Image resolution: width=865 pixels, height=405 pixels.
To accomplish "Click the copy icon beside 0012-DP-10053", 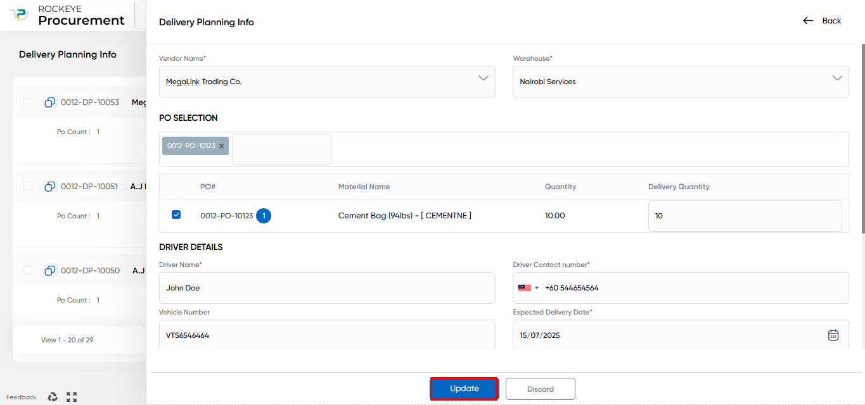I will tap(49, 102).
